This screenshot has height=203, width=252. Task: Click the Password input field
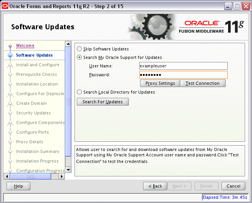(183, 75)
